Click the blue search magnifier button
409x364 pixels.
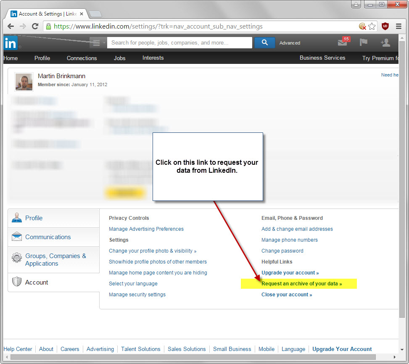264,42
